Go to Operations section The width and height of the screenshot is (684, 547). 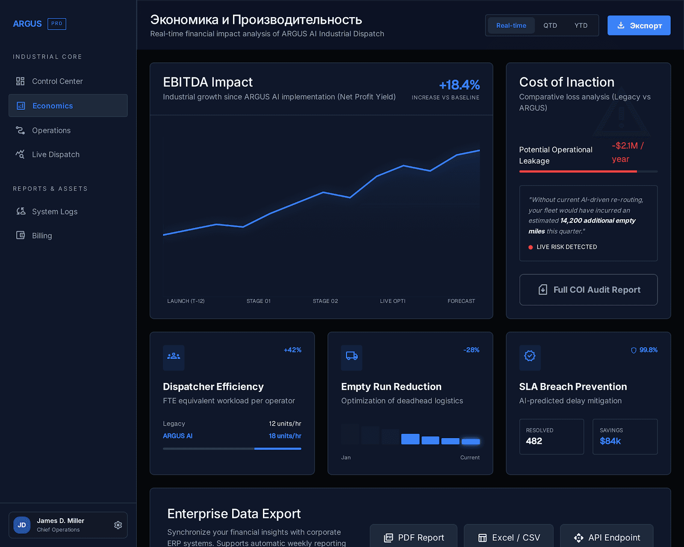click(x=68, y=130)
